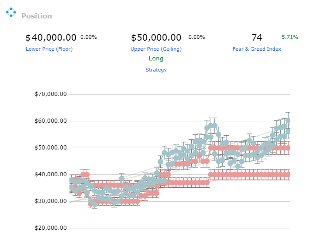Select the $50,000.00 ceiling price value
This screenshot has width=315, height=251.
point(156,37)
